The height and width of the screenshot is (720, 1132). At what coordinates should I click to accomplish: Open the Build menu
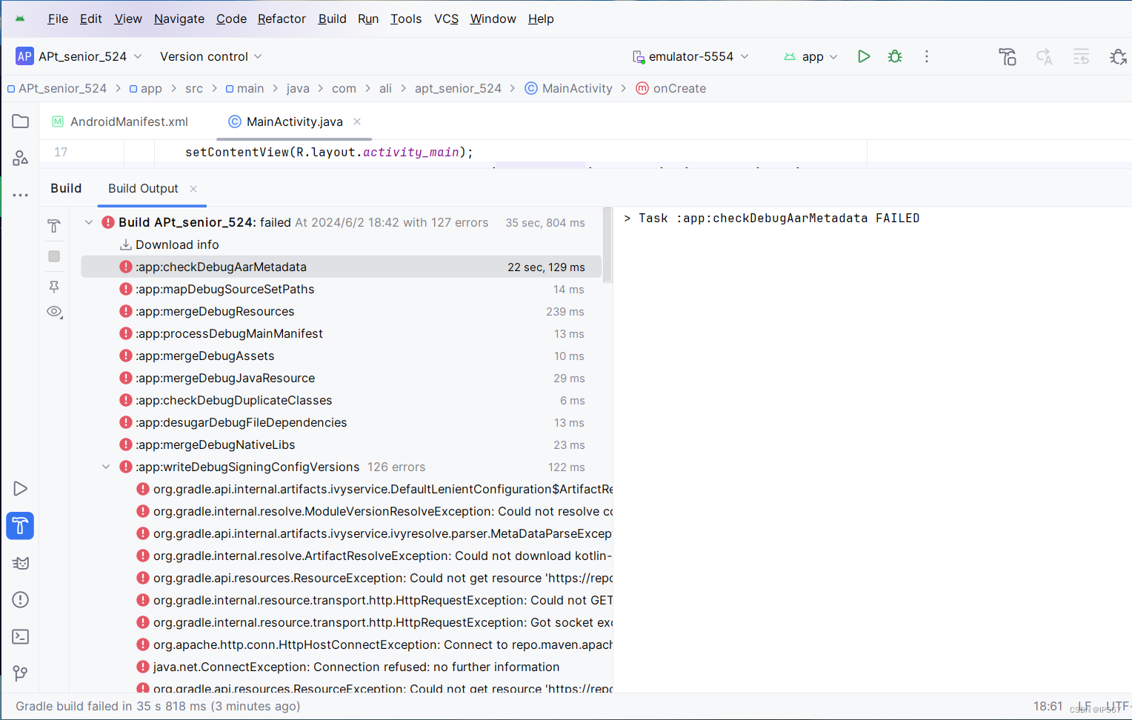point(333,19)
